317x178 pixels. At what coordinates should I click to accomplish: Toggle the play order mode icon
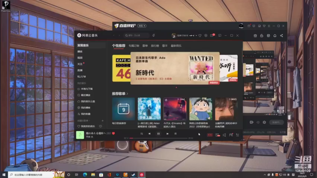click(x=141, y=134)
